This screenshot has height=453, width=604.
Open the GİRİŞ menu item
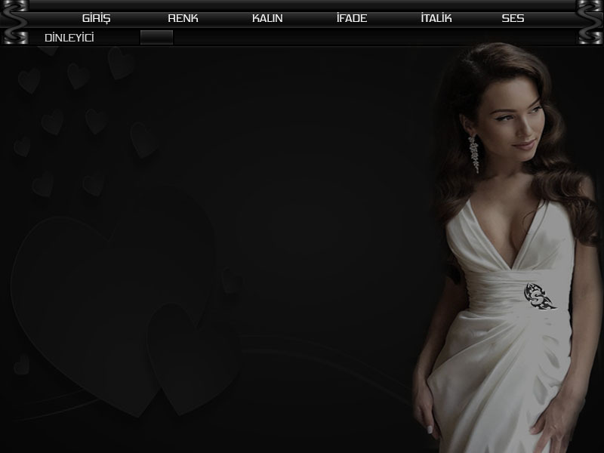[97, 18]
